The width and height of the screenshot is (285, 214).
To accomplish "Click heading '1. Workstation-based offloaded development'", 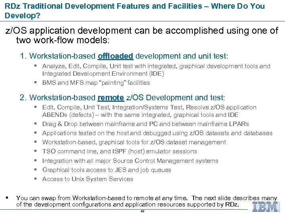I will point(124,56).
